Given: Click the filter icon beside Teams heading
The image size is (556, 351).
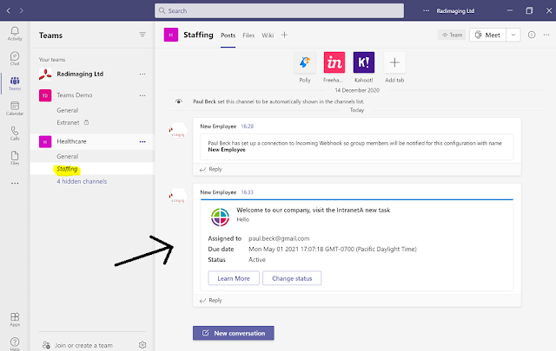Looking at the screenshot, I should coord(142,35).
